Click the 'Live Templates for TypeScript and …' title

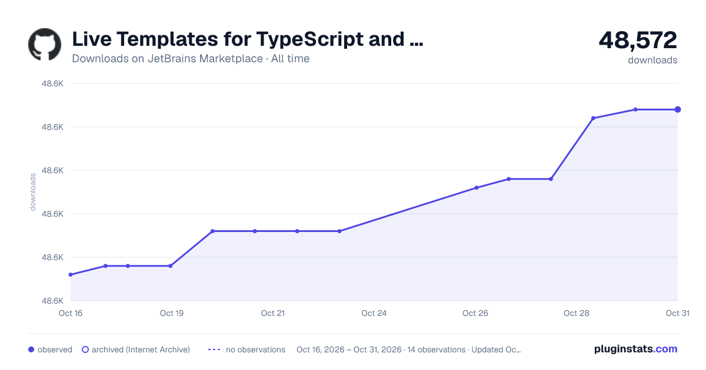(x=247, y=39)
